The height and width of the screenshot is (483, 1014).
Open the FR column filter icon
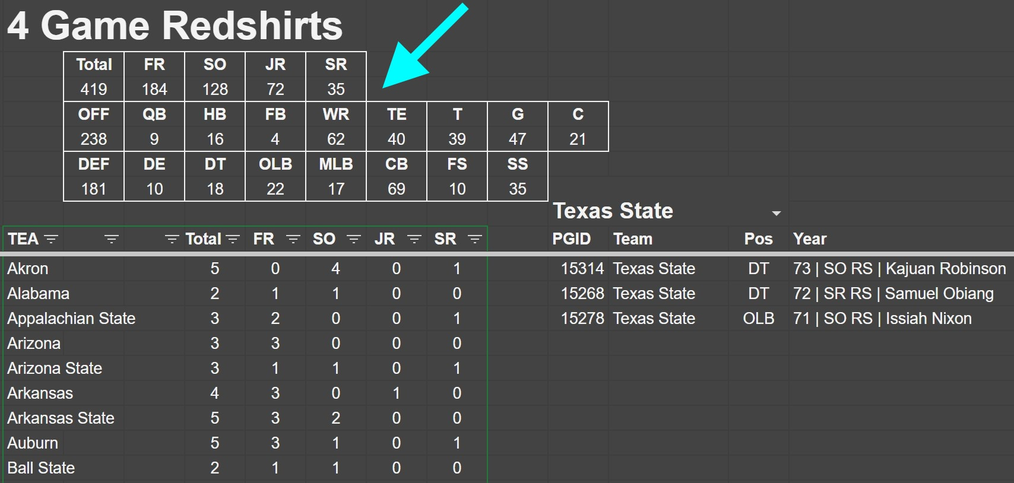click(x=293, y=239)
